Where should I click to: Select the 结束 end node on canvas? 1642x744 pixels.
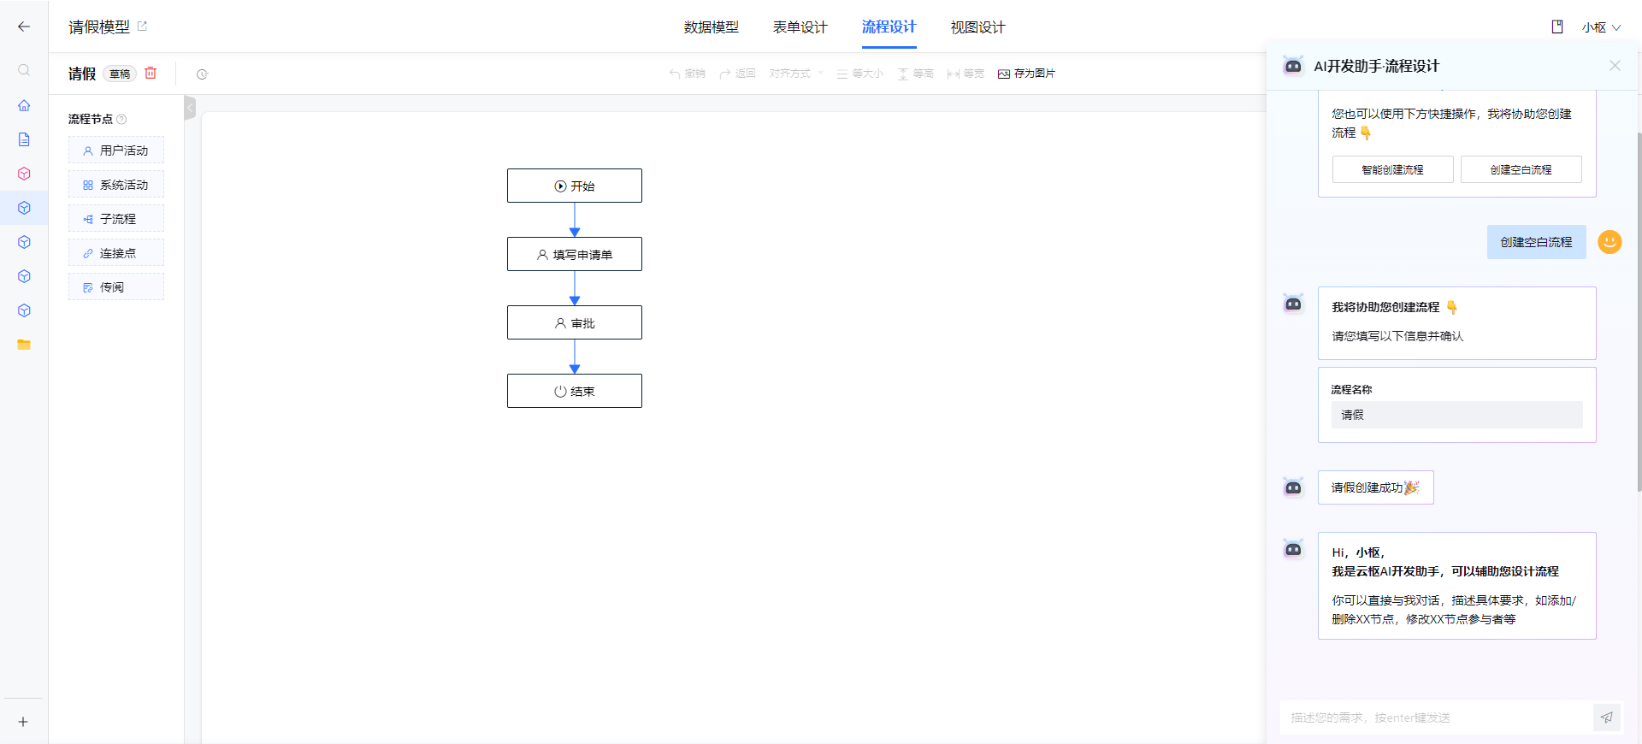point(575,391)
